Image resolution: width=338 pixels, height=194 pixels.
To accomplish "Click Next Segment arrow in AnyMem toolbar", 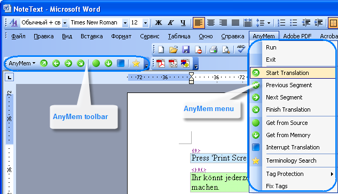I will (x=68, y=63).
